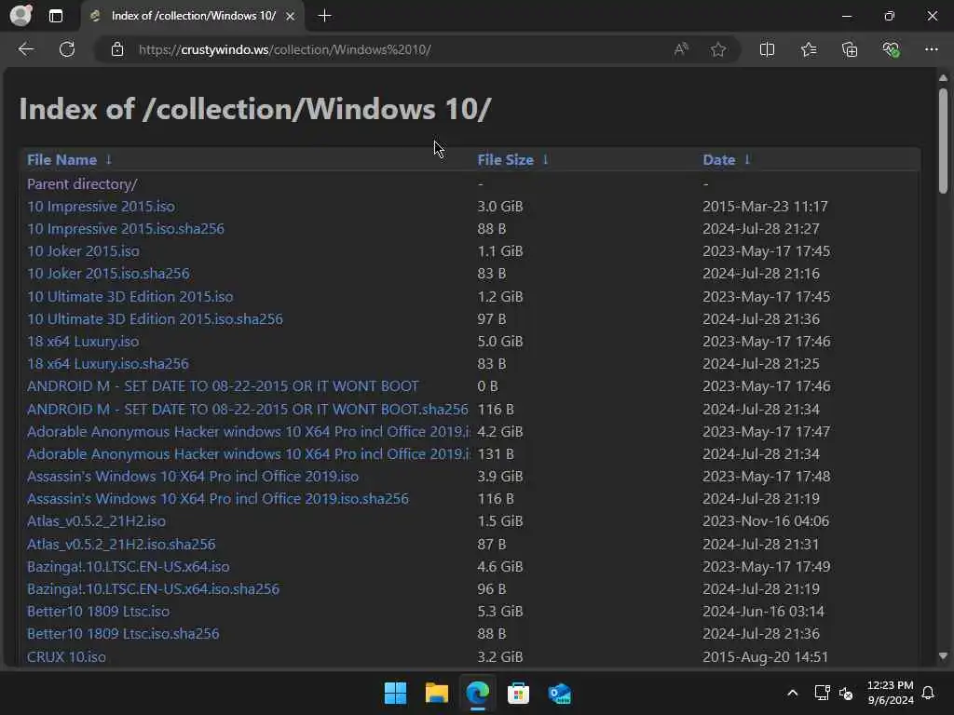
Task: Open Atlas_v0.5.2_21H2.iso.sha256 link
Action: 121,544
